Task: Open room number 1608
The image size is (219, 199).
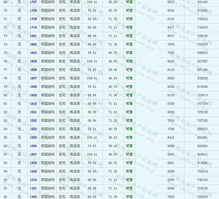Action: pos(34,87)
